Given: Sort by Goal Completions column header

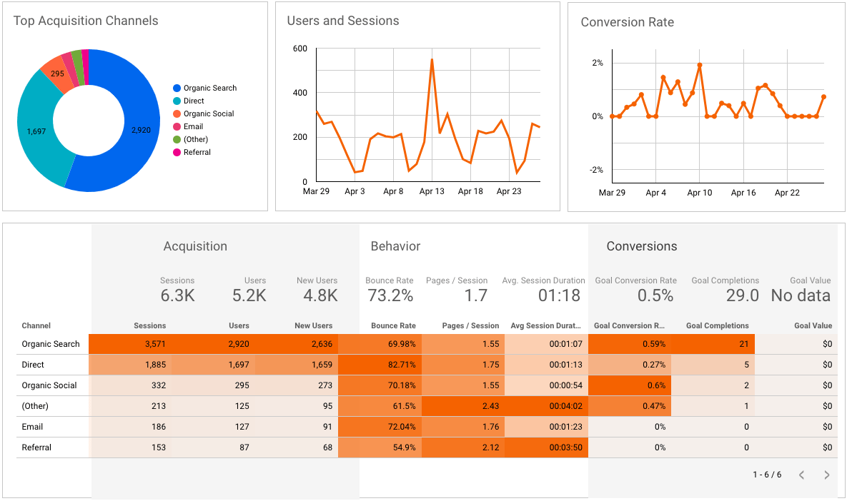Looking at the screenshot, I should click(718, 325).
